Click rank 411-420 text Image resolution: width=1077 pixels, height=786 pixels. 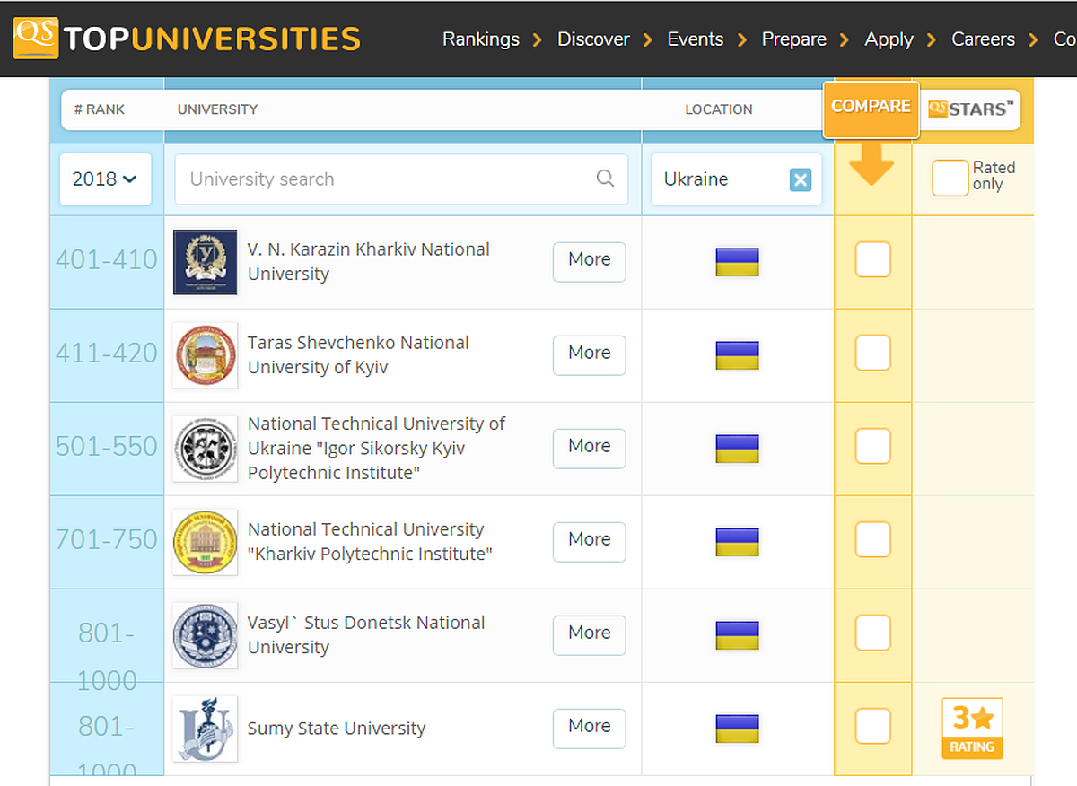tap(107, 353)
